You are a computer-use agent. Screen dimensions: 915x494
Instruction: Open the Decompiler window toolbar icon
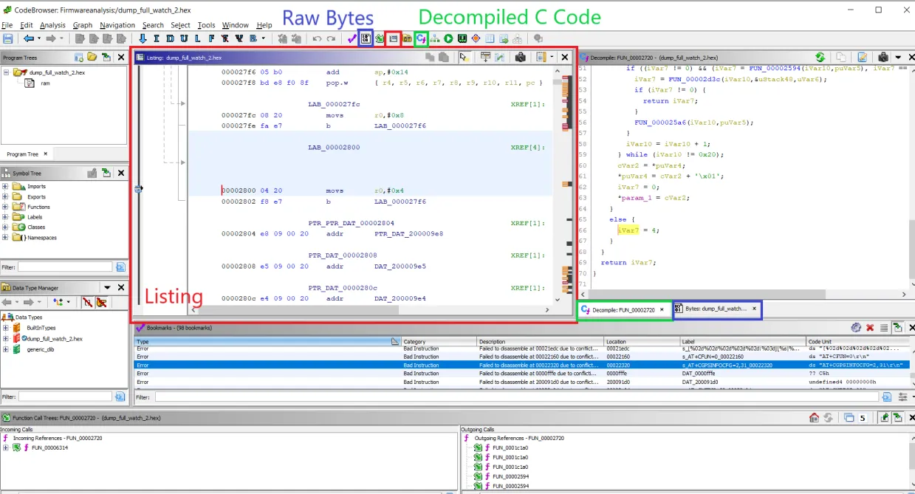click(421, 38)
